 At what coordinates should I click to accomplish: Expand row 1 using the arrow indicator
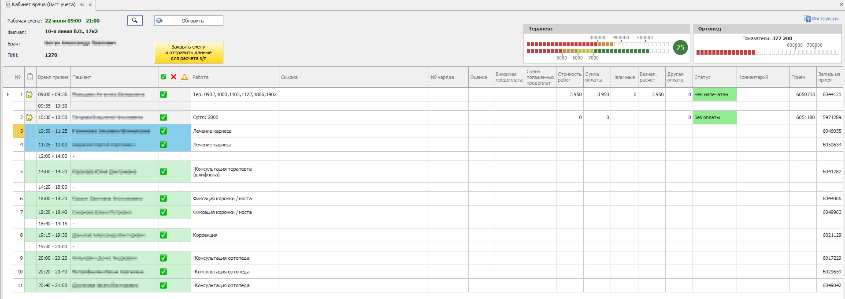pos(7,94)
